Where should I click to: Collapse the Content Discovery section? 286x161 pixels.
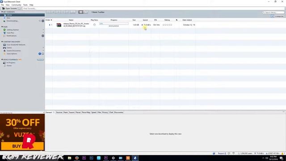(x=2, y=42)
